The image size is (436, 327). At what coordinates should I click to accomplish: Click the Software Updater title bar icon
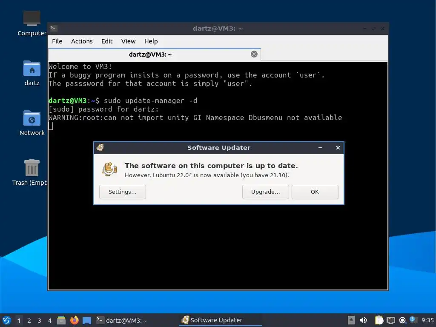[100, 148]
